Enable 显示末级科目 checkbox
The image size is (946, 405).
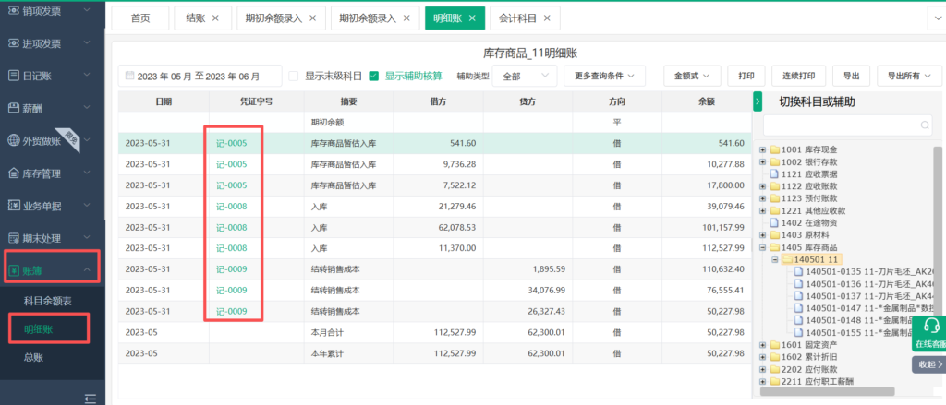point(294,77)
